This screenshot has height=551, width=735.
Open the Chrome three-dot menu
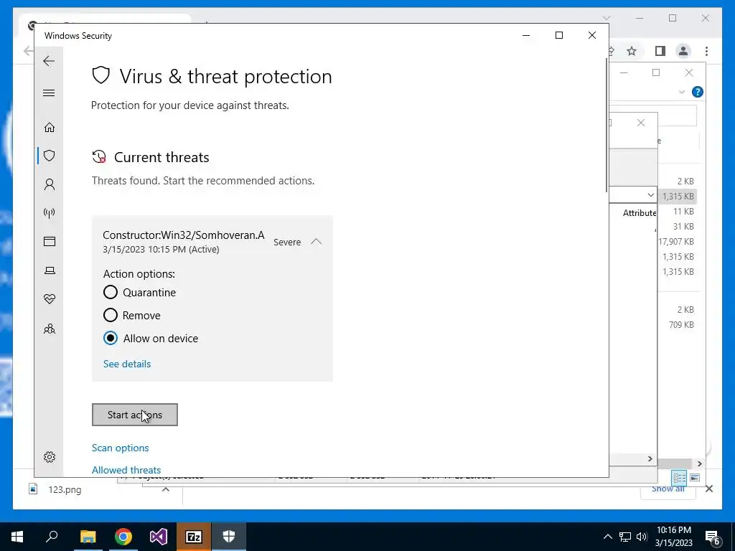(706, 51)
